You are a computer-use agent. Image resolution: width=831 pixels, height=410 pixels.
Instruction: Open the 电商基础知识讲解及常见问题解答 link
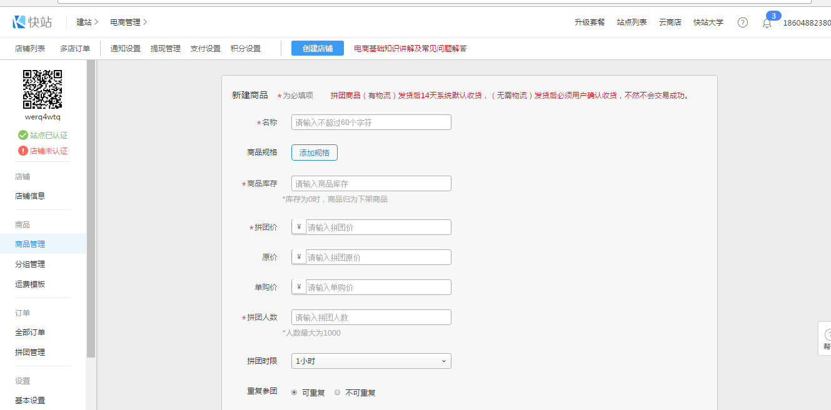tap(410, 49)
